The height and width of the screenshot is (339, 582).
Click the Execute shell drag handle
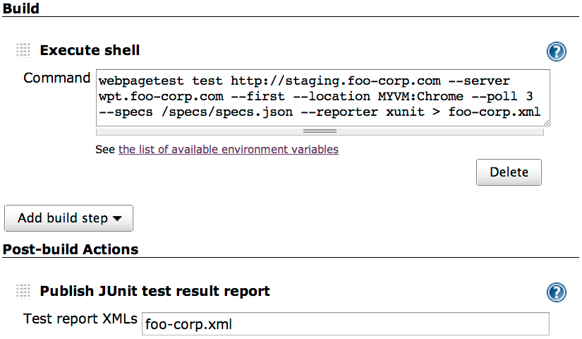[23, 50]
